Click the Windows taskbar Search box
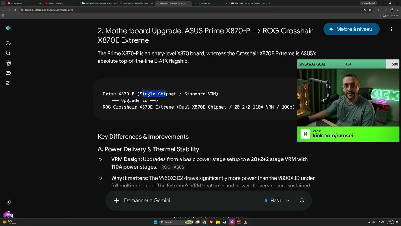The image size is (401, 226). [x=176, y=222]
